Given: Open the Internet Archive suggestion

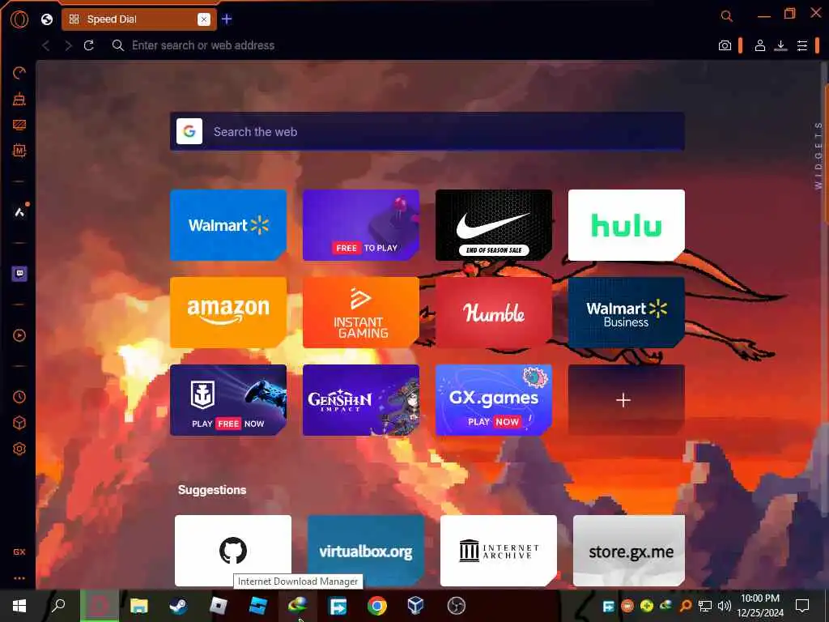Looking at the screenshot, I should pos(499,551).
